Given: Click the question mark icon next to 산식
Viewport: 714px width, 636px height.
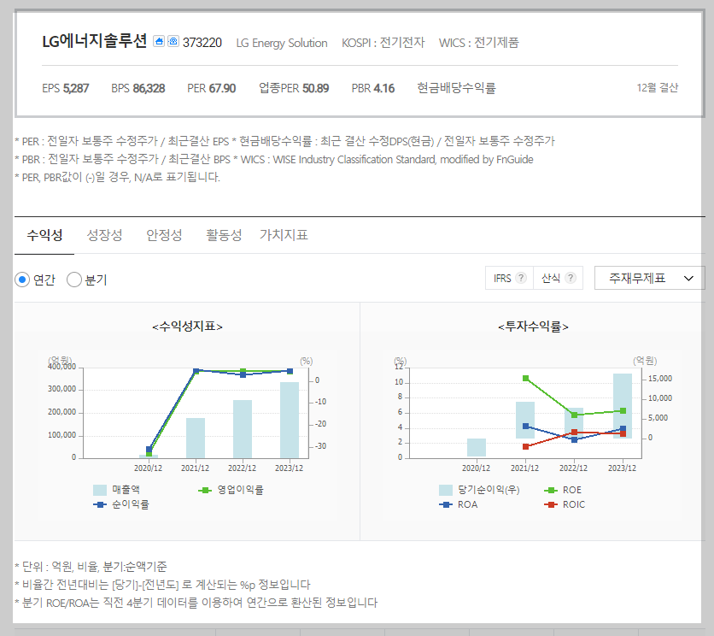Looking at the screenshot, I should [571, 278].
